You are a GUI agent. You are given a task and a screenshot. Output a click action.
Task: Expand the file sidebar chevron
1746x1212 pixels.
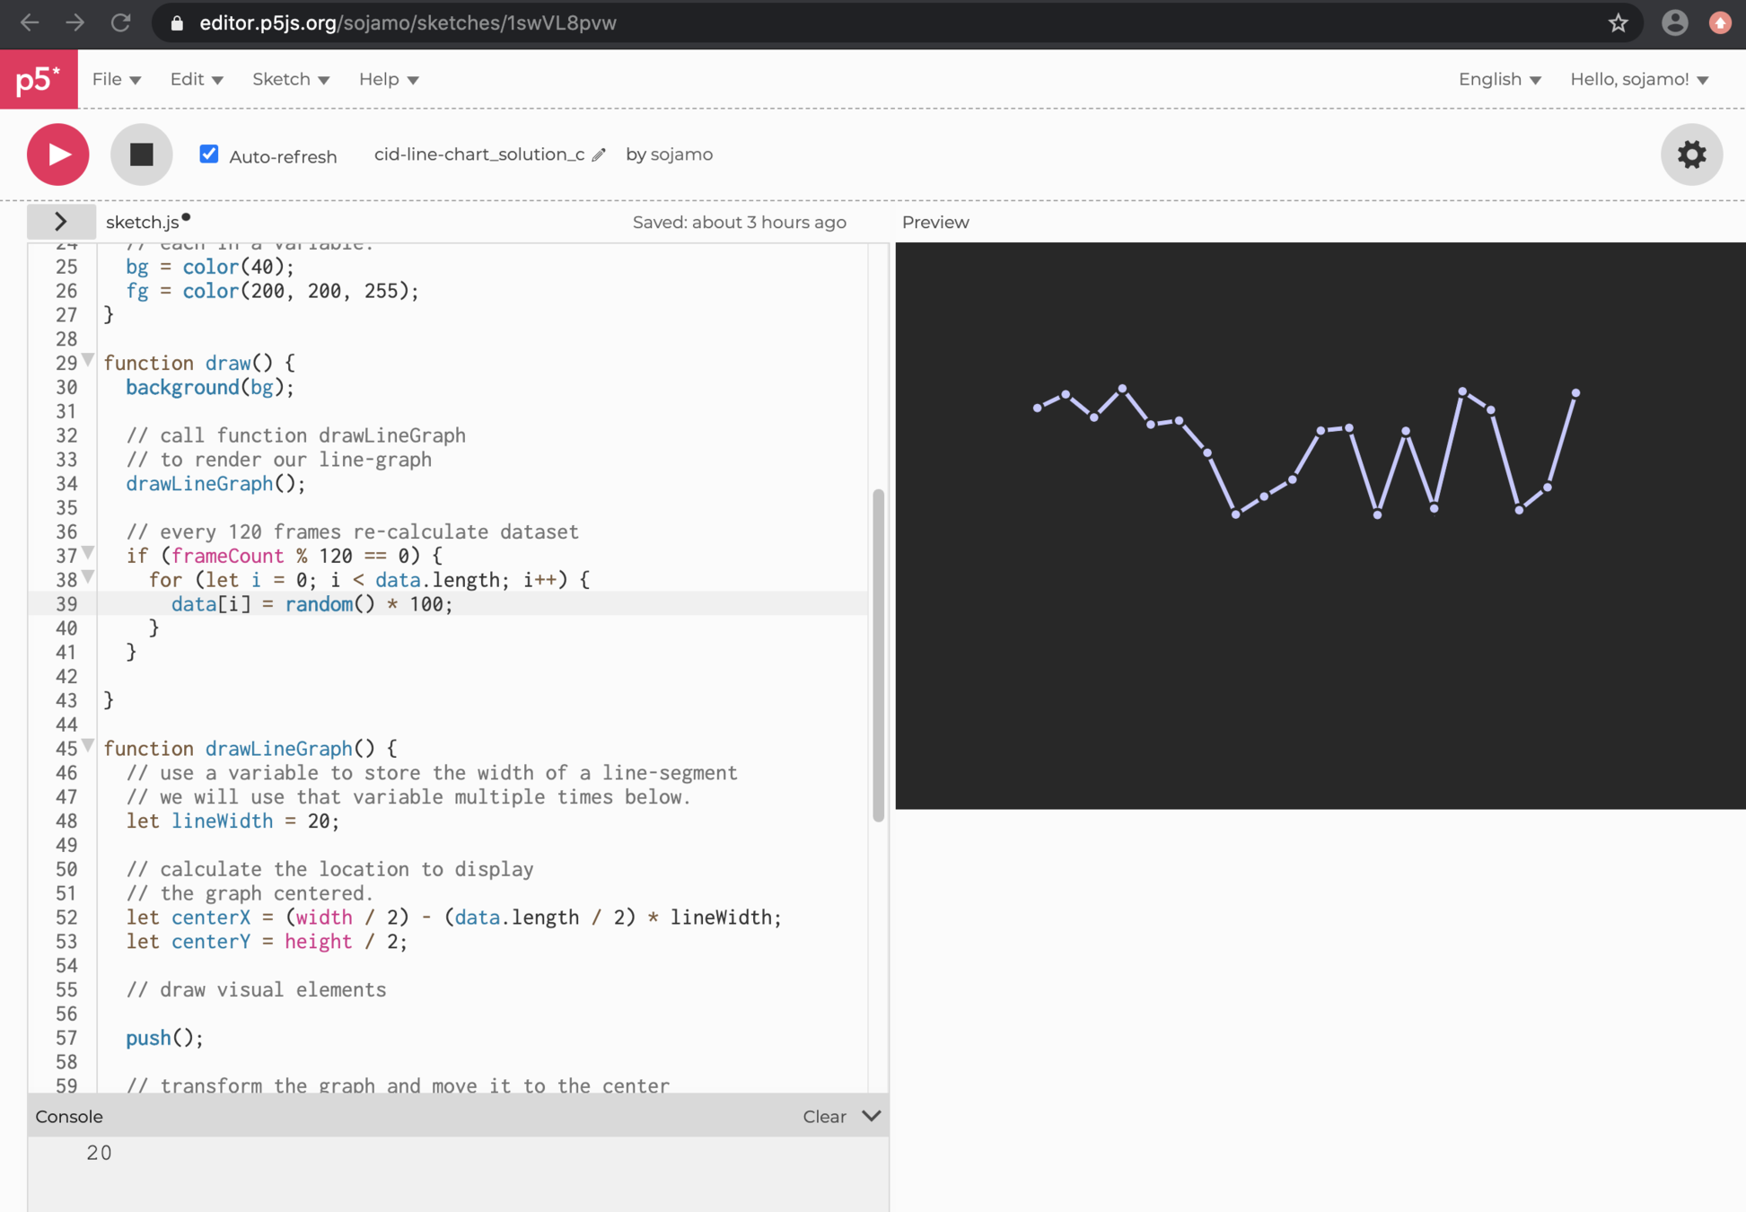pos(60,221)
